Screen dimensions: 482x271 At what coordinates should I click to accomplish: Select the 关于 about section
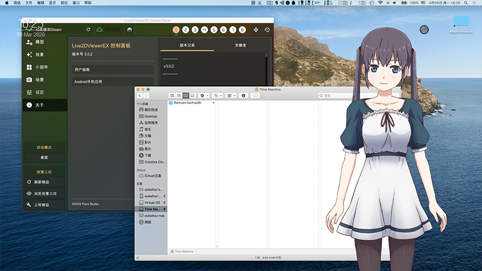click(45, 105)
